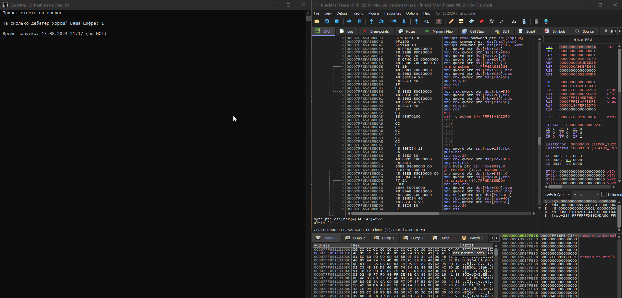Switch to the Dump 3 tab
Viewport: 622px width, 298px height.
click(384, 238)
